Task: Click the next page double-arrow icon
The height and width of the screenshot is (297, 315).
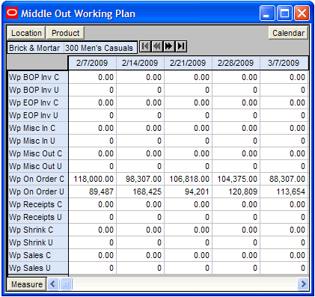Action: (169, 46)
